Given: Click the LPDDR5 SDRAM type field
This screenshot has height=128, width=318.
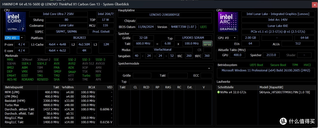Looking at the screenshot, I should (193, 38).
